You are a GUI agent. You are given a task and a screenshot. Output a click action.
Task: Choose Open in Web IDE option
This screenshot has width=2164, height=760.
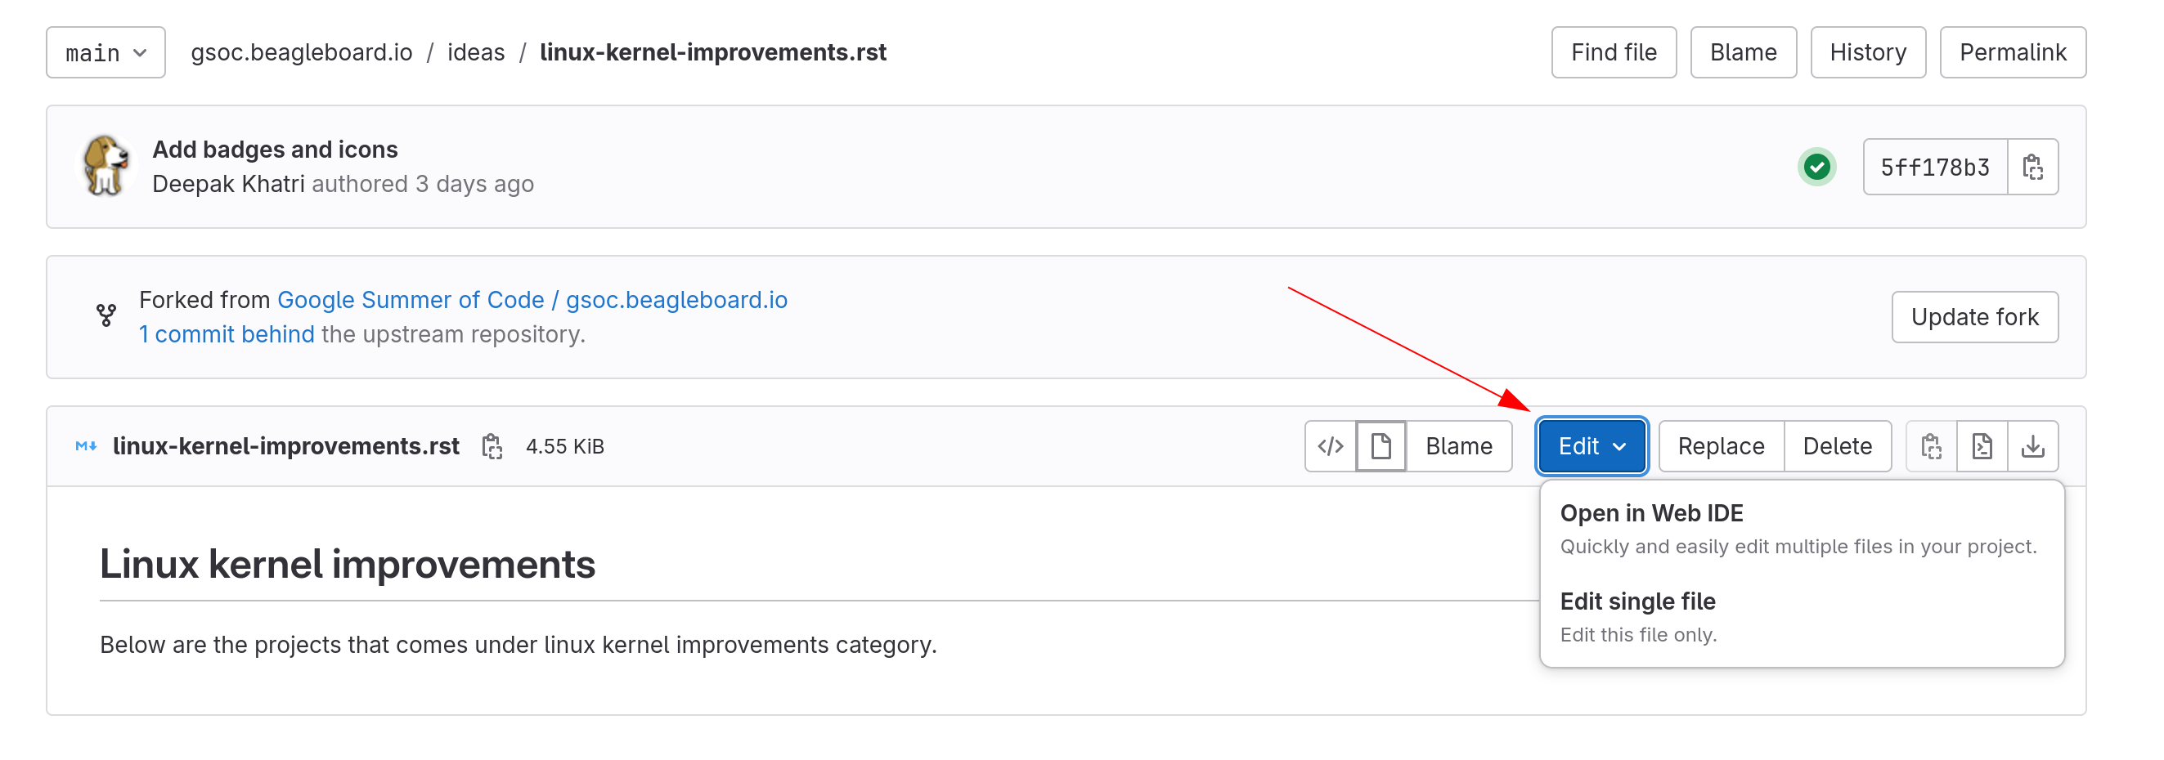(x=1800, y=530)
